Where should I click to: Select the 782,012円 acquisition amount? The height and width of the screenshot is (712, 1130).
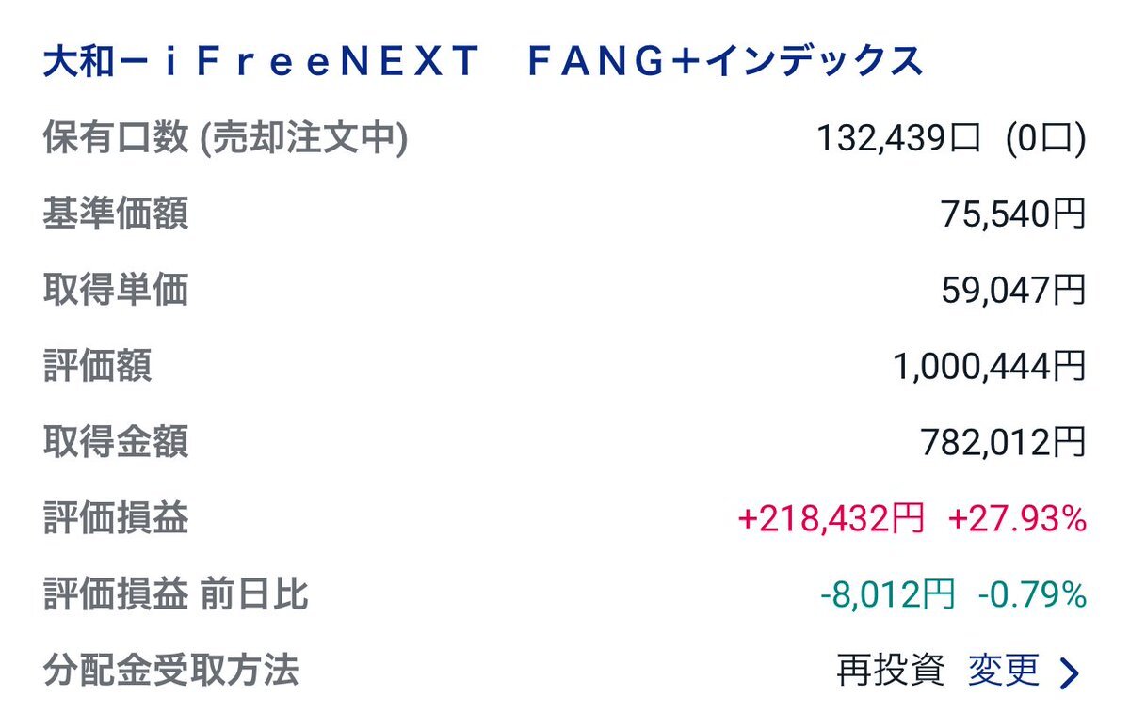click(x=1003, y=443)
